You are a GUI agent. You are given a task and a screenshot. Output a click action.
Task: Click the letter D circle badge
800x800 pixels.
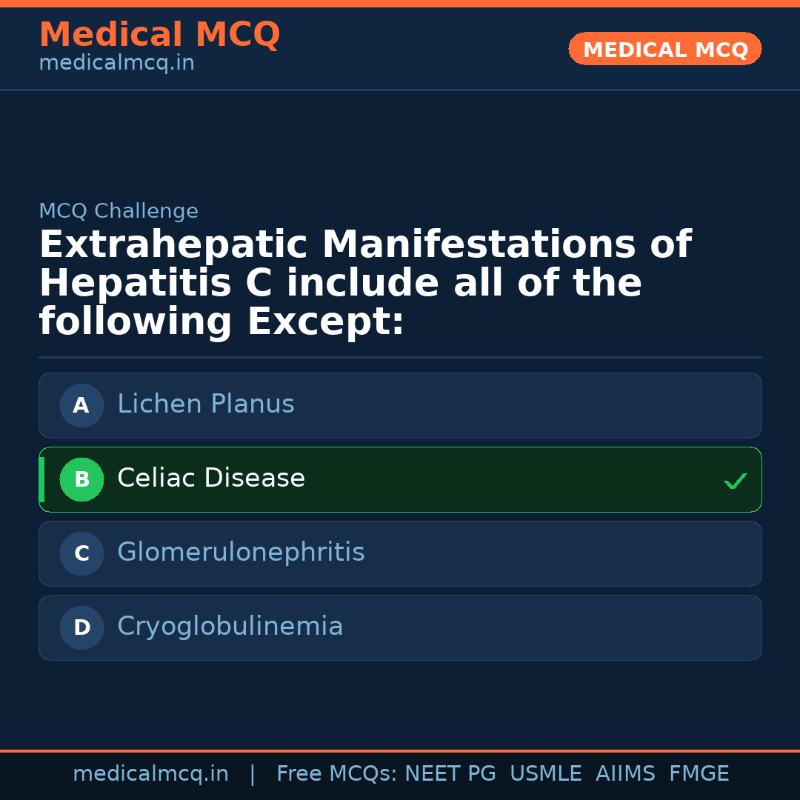pyautogui.click(x=81, y=627)
